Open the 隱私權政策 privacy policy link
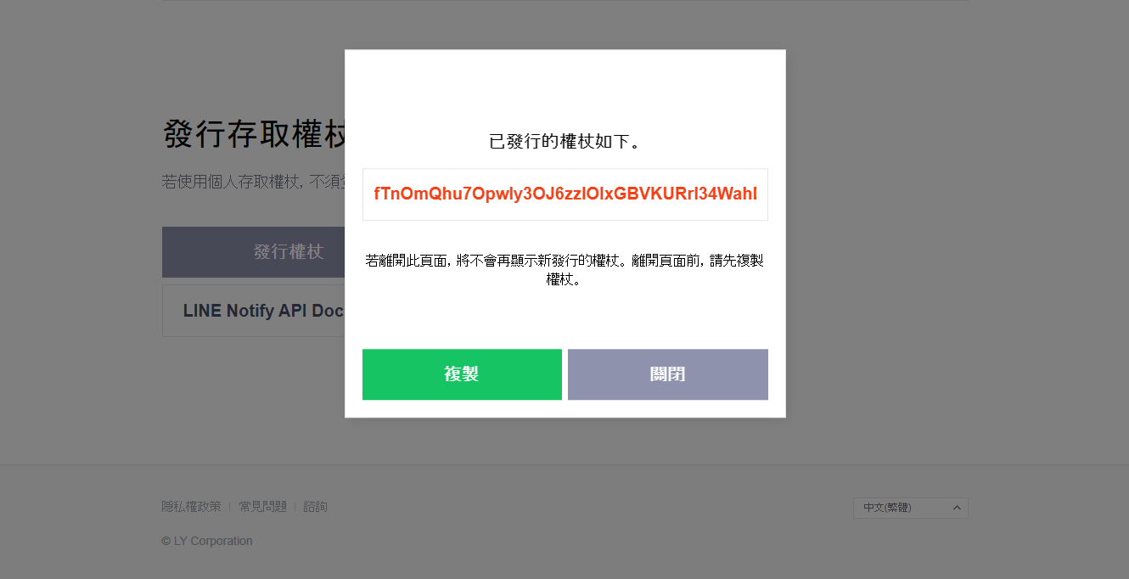1129x579 pixels. click(192, 507)
